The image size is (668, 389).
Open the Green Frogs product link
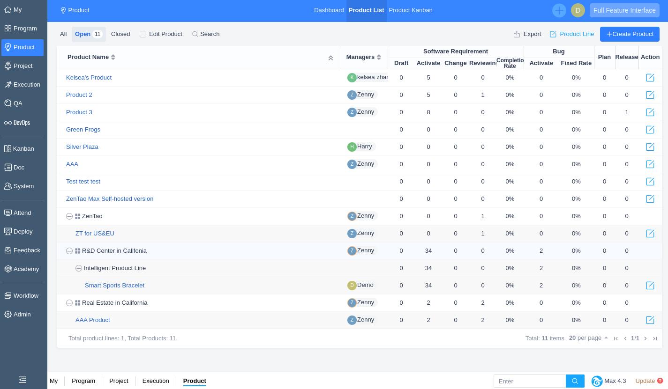click(x=83, y=130)
